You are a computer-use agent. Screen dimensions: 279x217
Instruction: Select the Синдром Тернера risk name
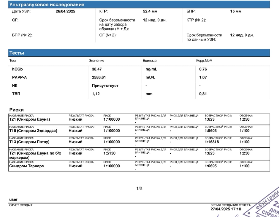coord(27,166)
